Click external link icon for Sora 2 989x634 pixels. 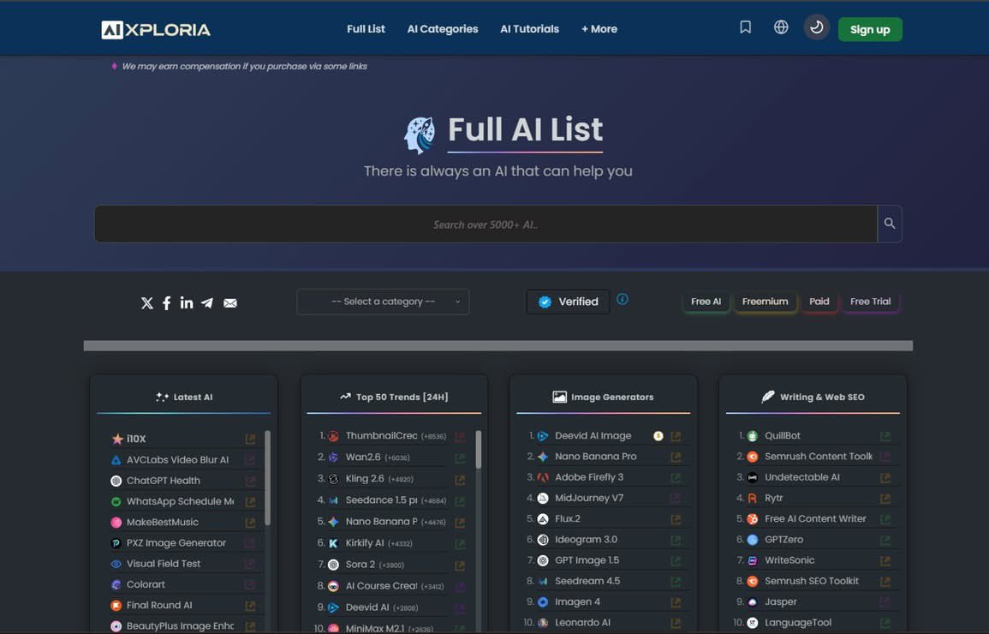tap(460, 565)
